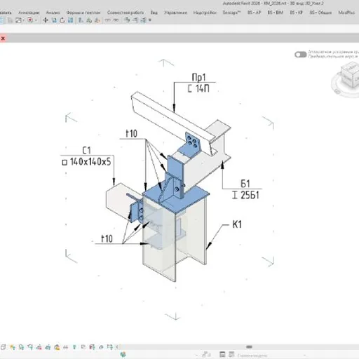The height and width of the screenshot is (359, 359).
Task: Click the red-green icon after view properties
Action: pyautogui.click(x=92, y=347)
